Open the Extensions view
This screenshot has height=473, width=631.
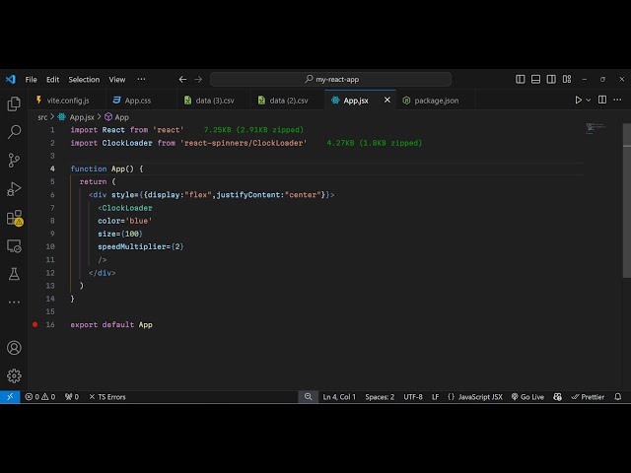[x=14, y=217]
